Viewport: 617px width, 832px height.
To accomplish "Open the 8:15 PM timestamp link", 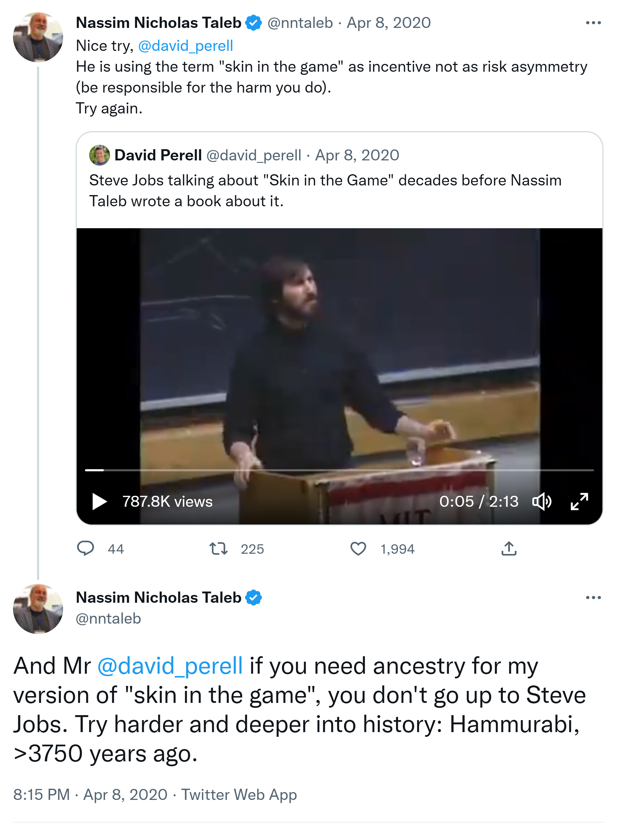I will point(41,794).
